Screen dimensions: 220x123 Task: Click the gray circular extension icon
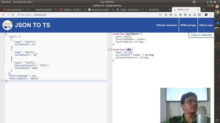click(180, 15)
